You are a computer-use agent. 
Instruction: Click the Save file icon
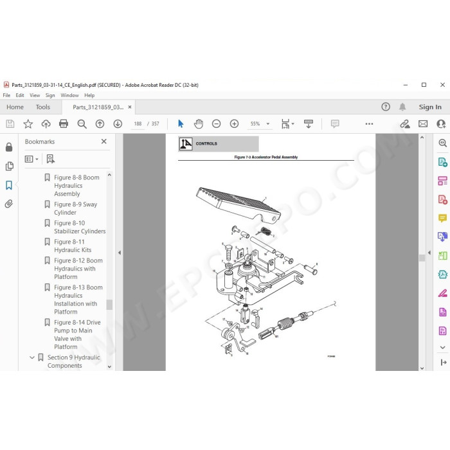pos(10,123)
